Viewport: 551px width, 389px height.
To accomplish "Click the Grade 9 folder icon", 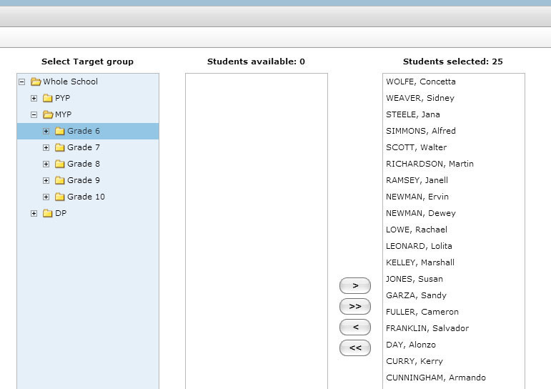I will pyautogui.click(x=60, y=180).
